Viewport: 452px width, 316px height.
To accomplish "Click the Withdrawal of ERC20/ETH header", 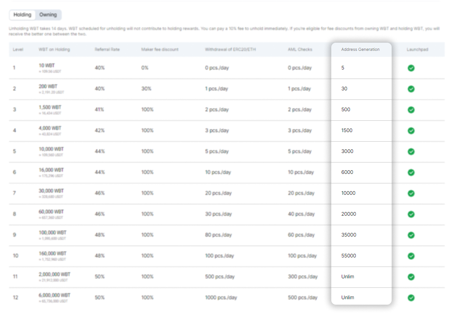I will [x=230, y=49].
